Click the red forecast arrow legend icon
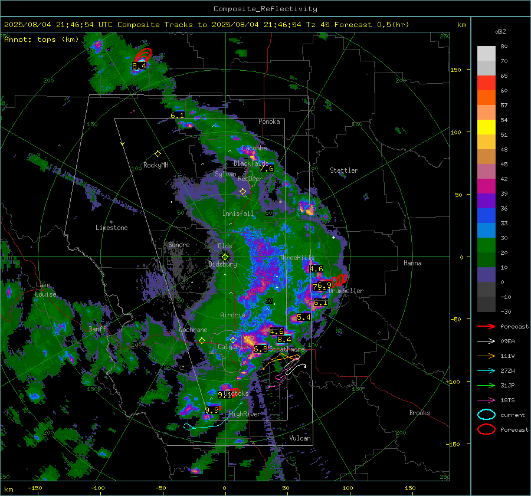Viewport: 531px width, 496px height. (x=486, y=326)
